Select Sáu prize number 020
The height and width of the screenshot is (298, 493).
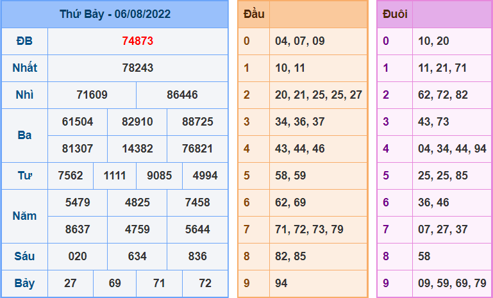tap(78, 256)
